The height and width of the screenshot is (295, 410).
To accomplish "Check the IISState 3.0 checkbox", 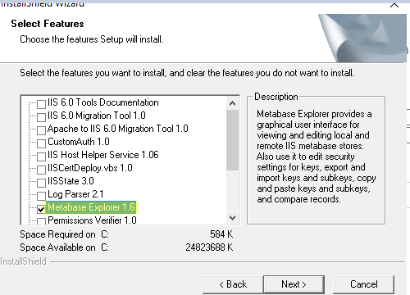I will [x=41, y=183].
